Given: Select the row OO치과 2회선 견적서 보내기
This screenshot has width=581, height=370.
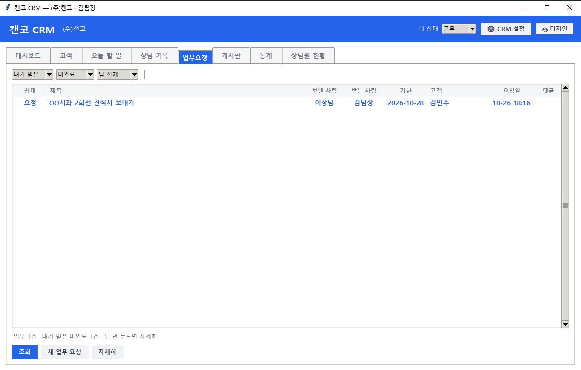Looking at the screenshot, I should click(x=287, y=103).
